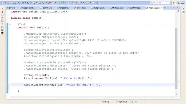Image resolution: width=186 pixels, height=104 pixels.
Task: Click scroll down arrow of editor
Action: 176,94
